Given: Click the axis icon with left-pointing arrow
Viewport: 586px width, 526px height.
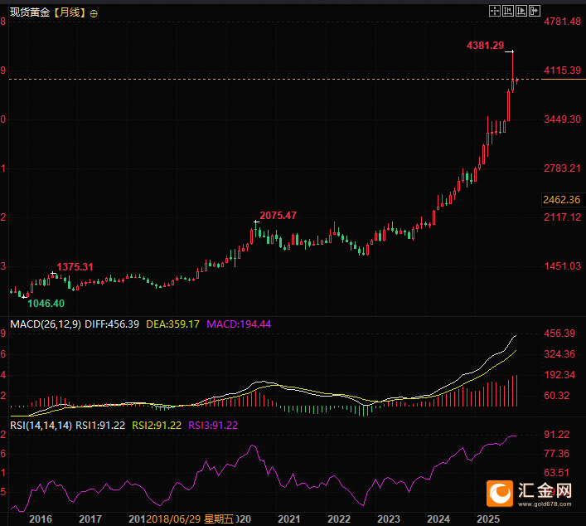Looking at the screenshot, I should pyautogui.click(x=508, y=11).
